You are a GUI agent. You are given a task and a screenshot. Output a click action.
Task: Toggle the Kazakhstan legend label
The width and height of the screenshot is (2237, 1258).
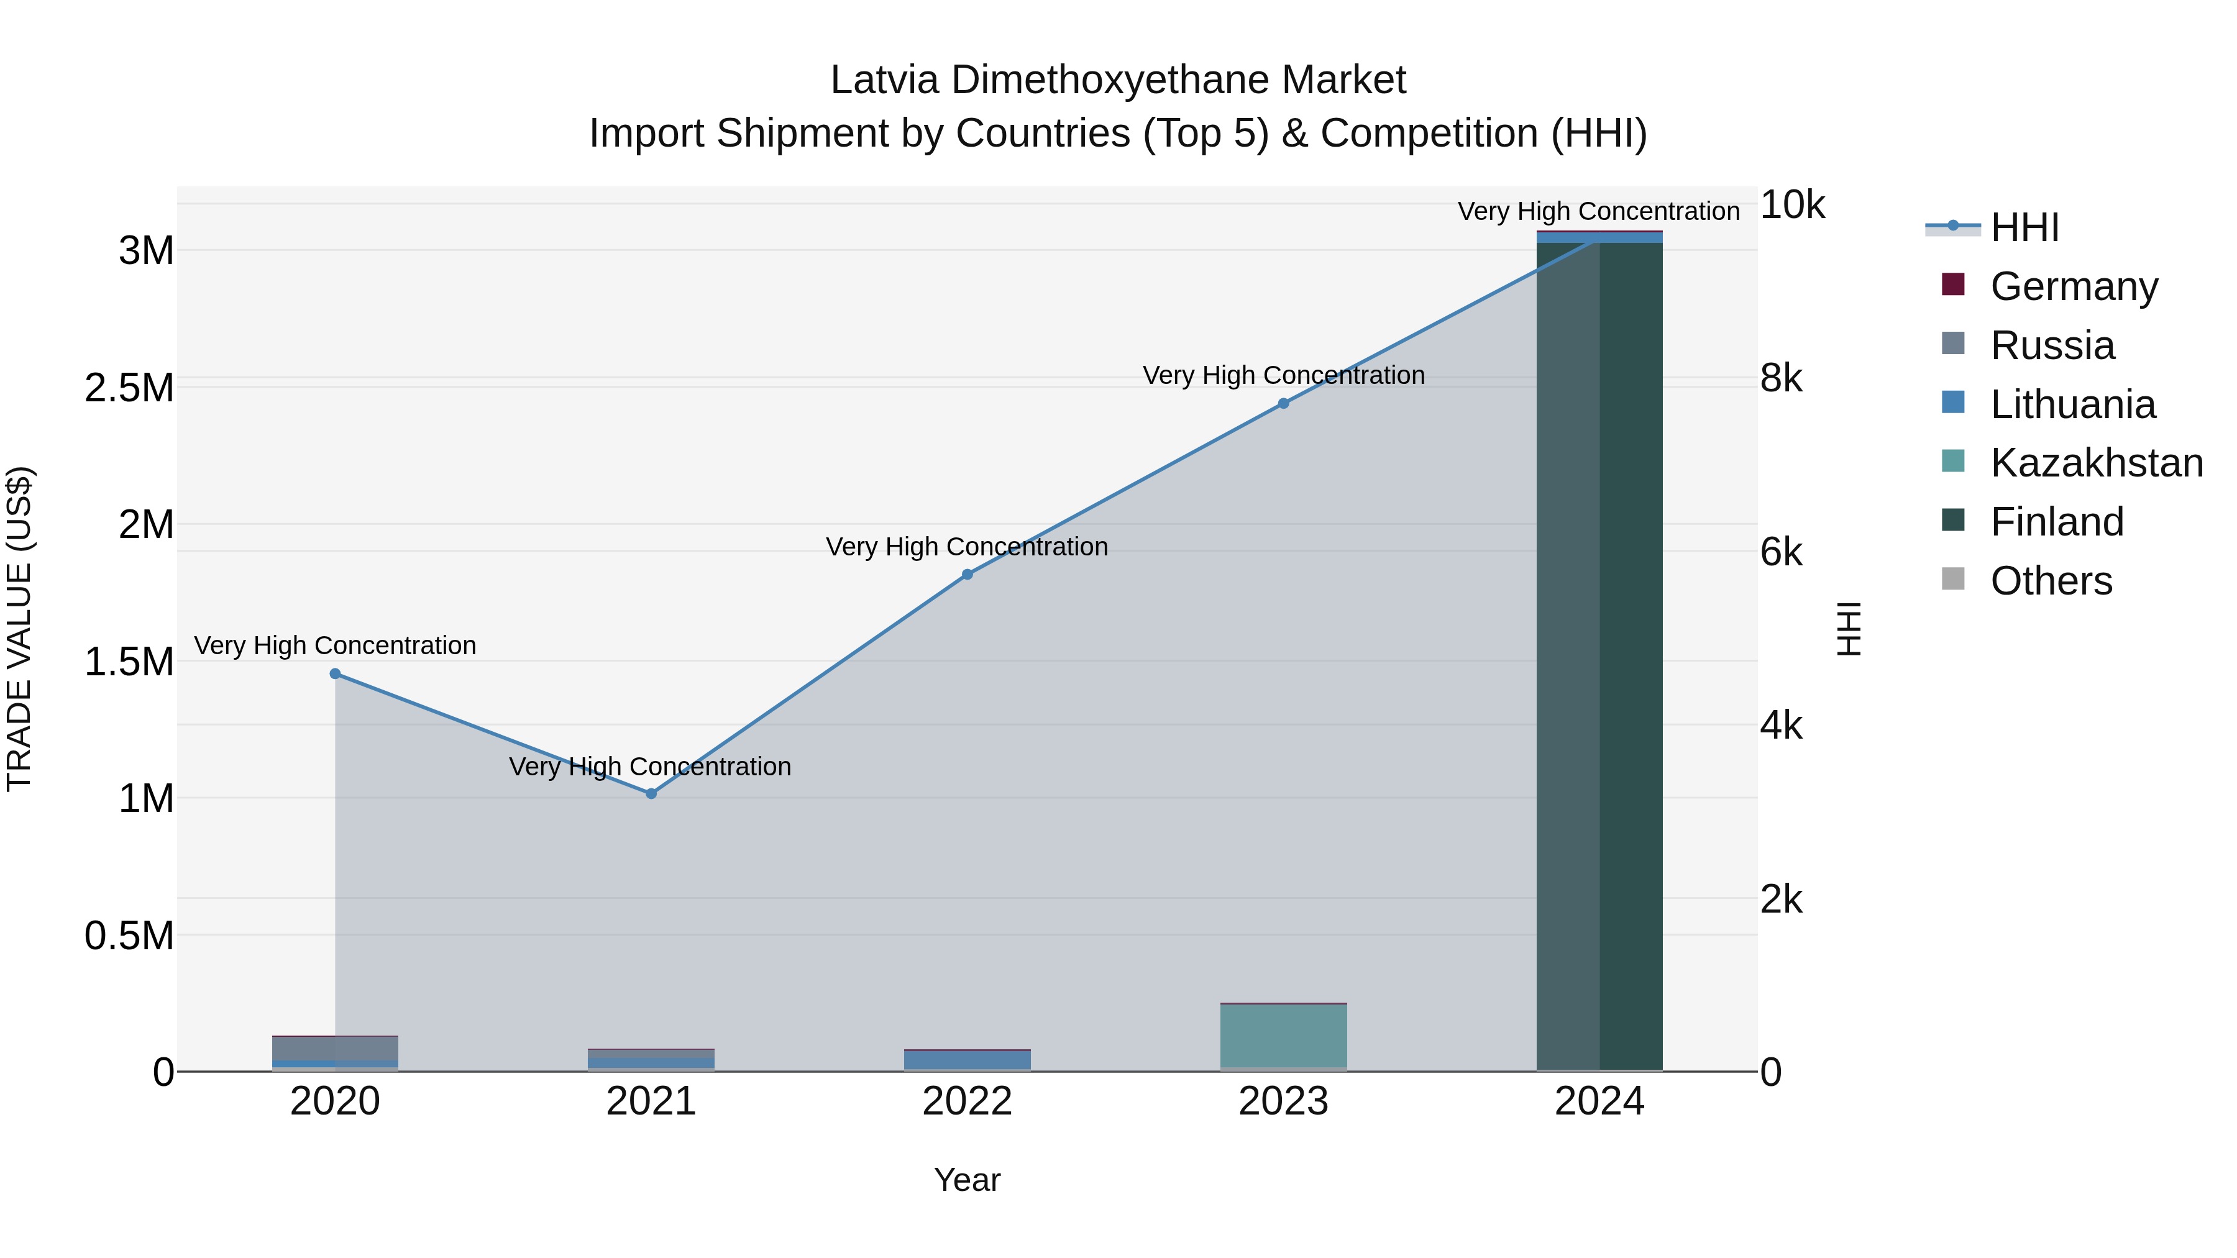point(2097,463)
